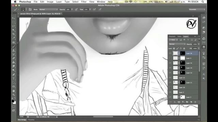
Task: Open the brush panel toggle in options bar
Action: point(30,9)
